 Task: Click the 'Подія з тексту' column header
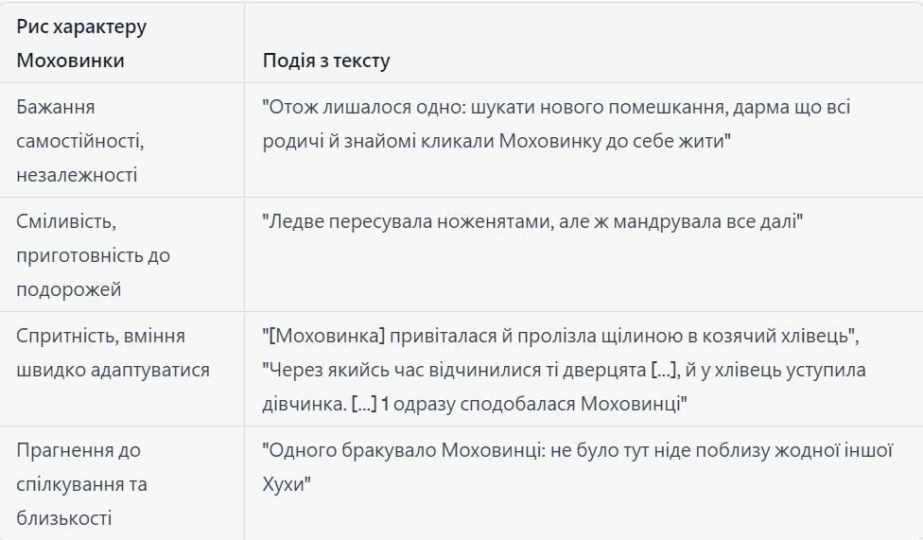pos(326,61)
